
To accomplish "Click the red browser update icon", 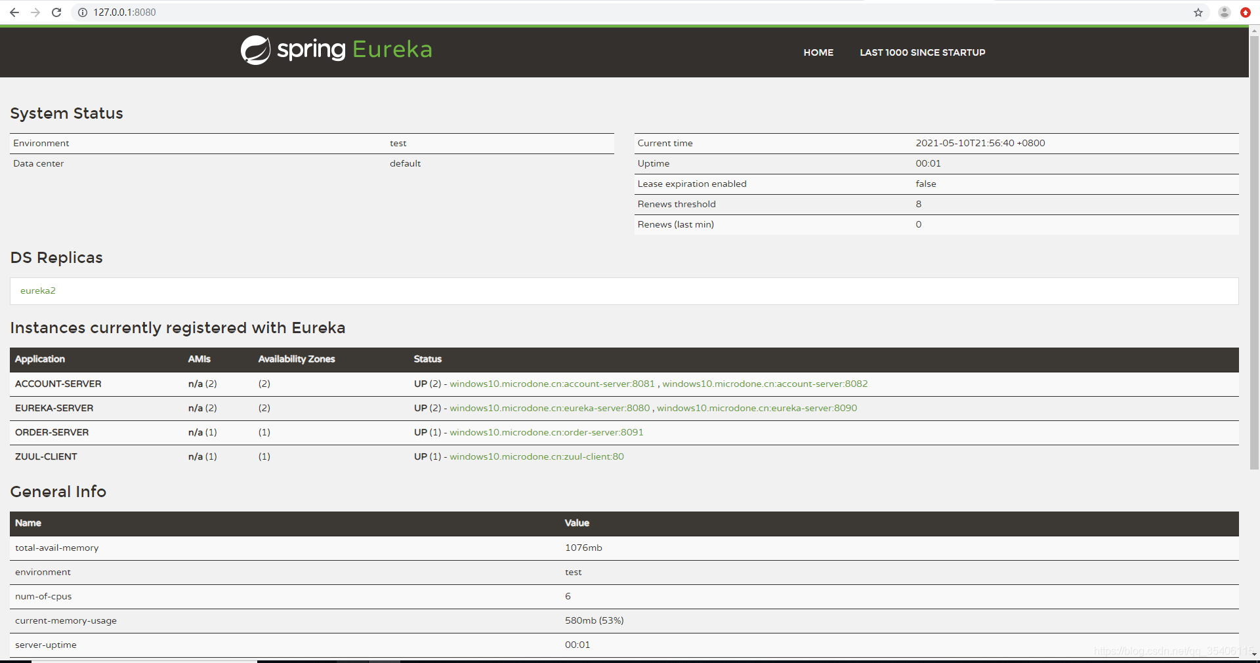I will (1246, 12).
